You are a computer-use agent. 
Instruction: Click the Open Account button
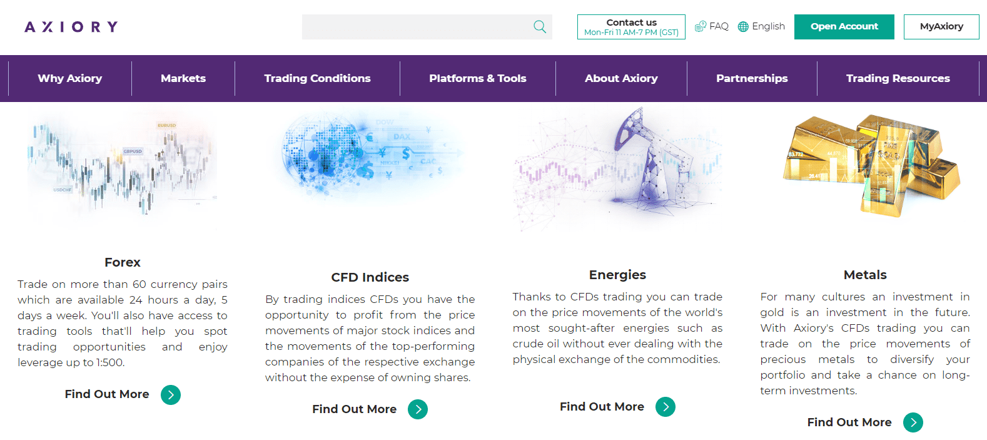[x=844, y=27]
